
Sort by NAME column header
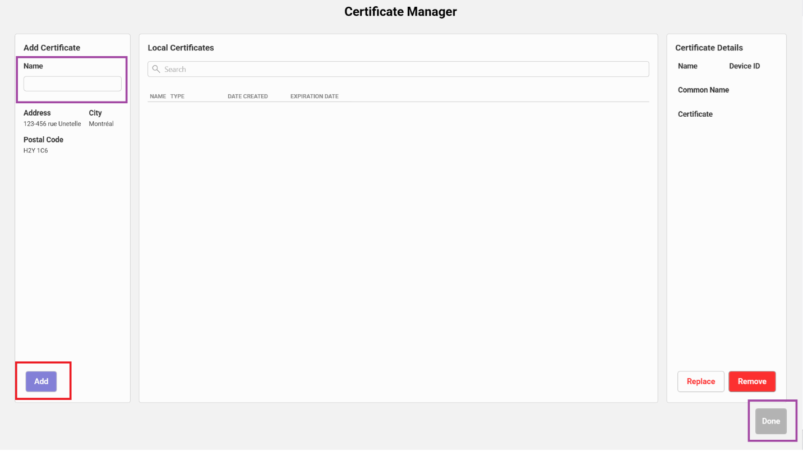click(x=158, y=96)
